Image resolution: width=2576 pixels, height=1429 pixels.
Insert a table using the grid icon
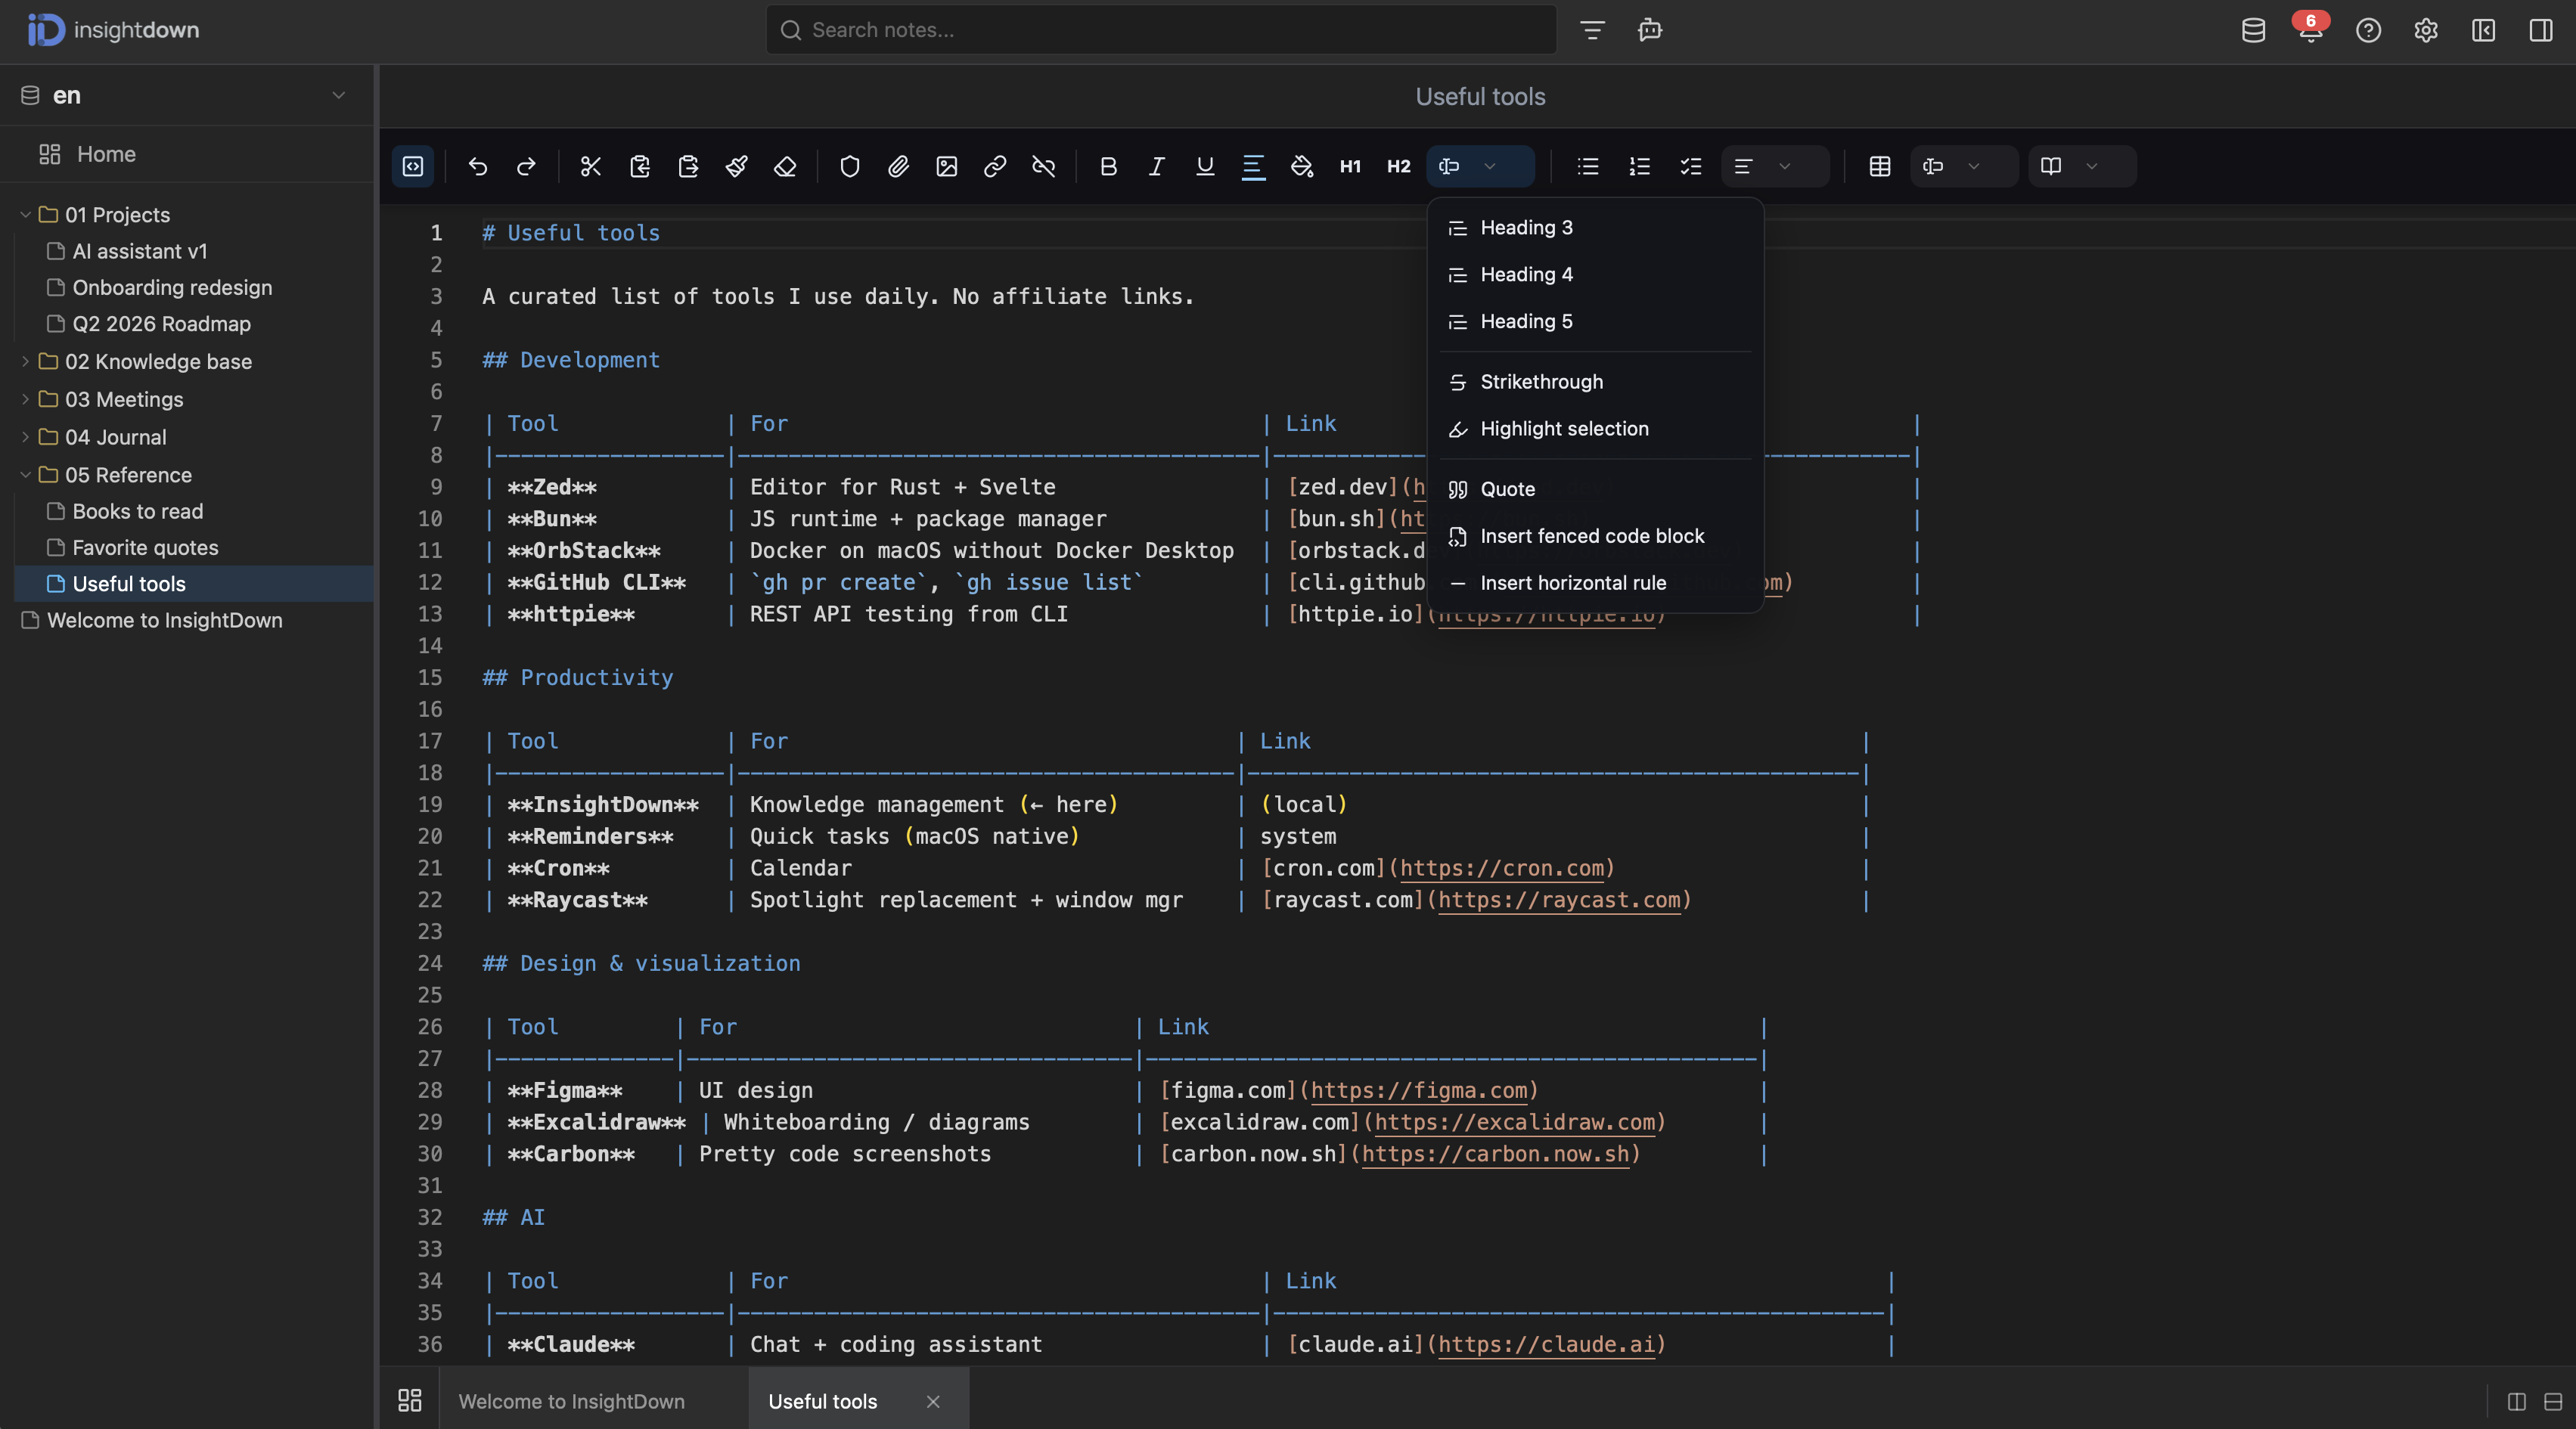(1880, 166)
